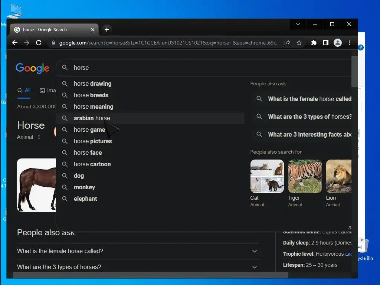Open the Recycle Bin desktop icon
The image size is (380, 285).
click(366, 250)
